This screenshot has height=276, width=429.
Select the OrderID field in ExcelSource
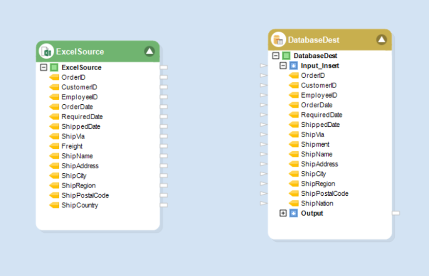(x=73, y=77)
